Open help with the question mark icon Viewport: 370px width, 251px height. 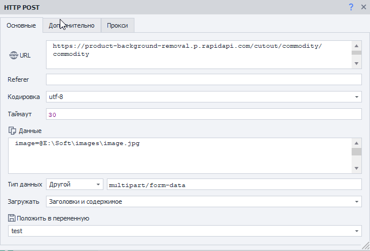(350, 7)
